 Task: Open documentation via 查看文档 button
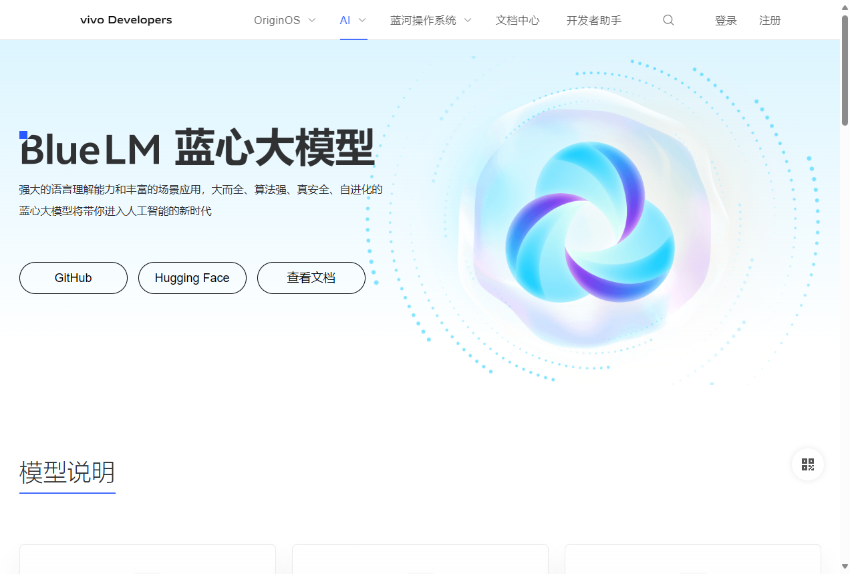(311, 277)
